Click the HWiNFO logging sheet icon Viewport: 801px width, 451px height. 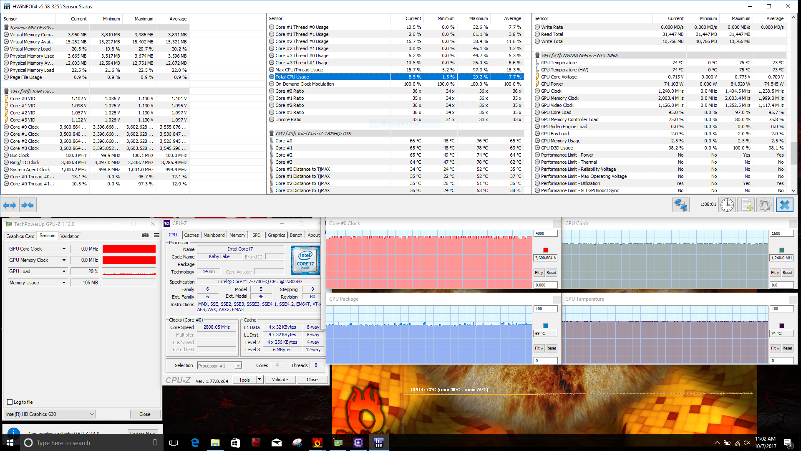(x=746, y=205)
